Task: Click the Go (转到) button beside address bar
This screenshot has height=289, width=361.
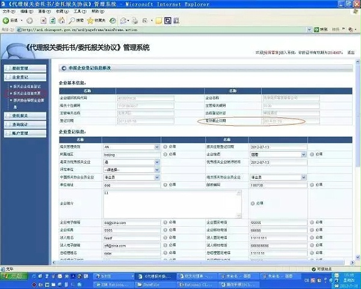Action: 321,30
